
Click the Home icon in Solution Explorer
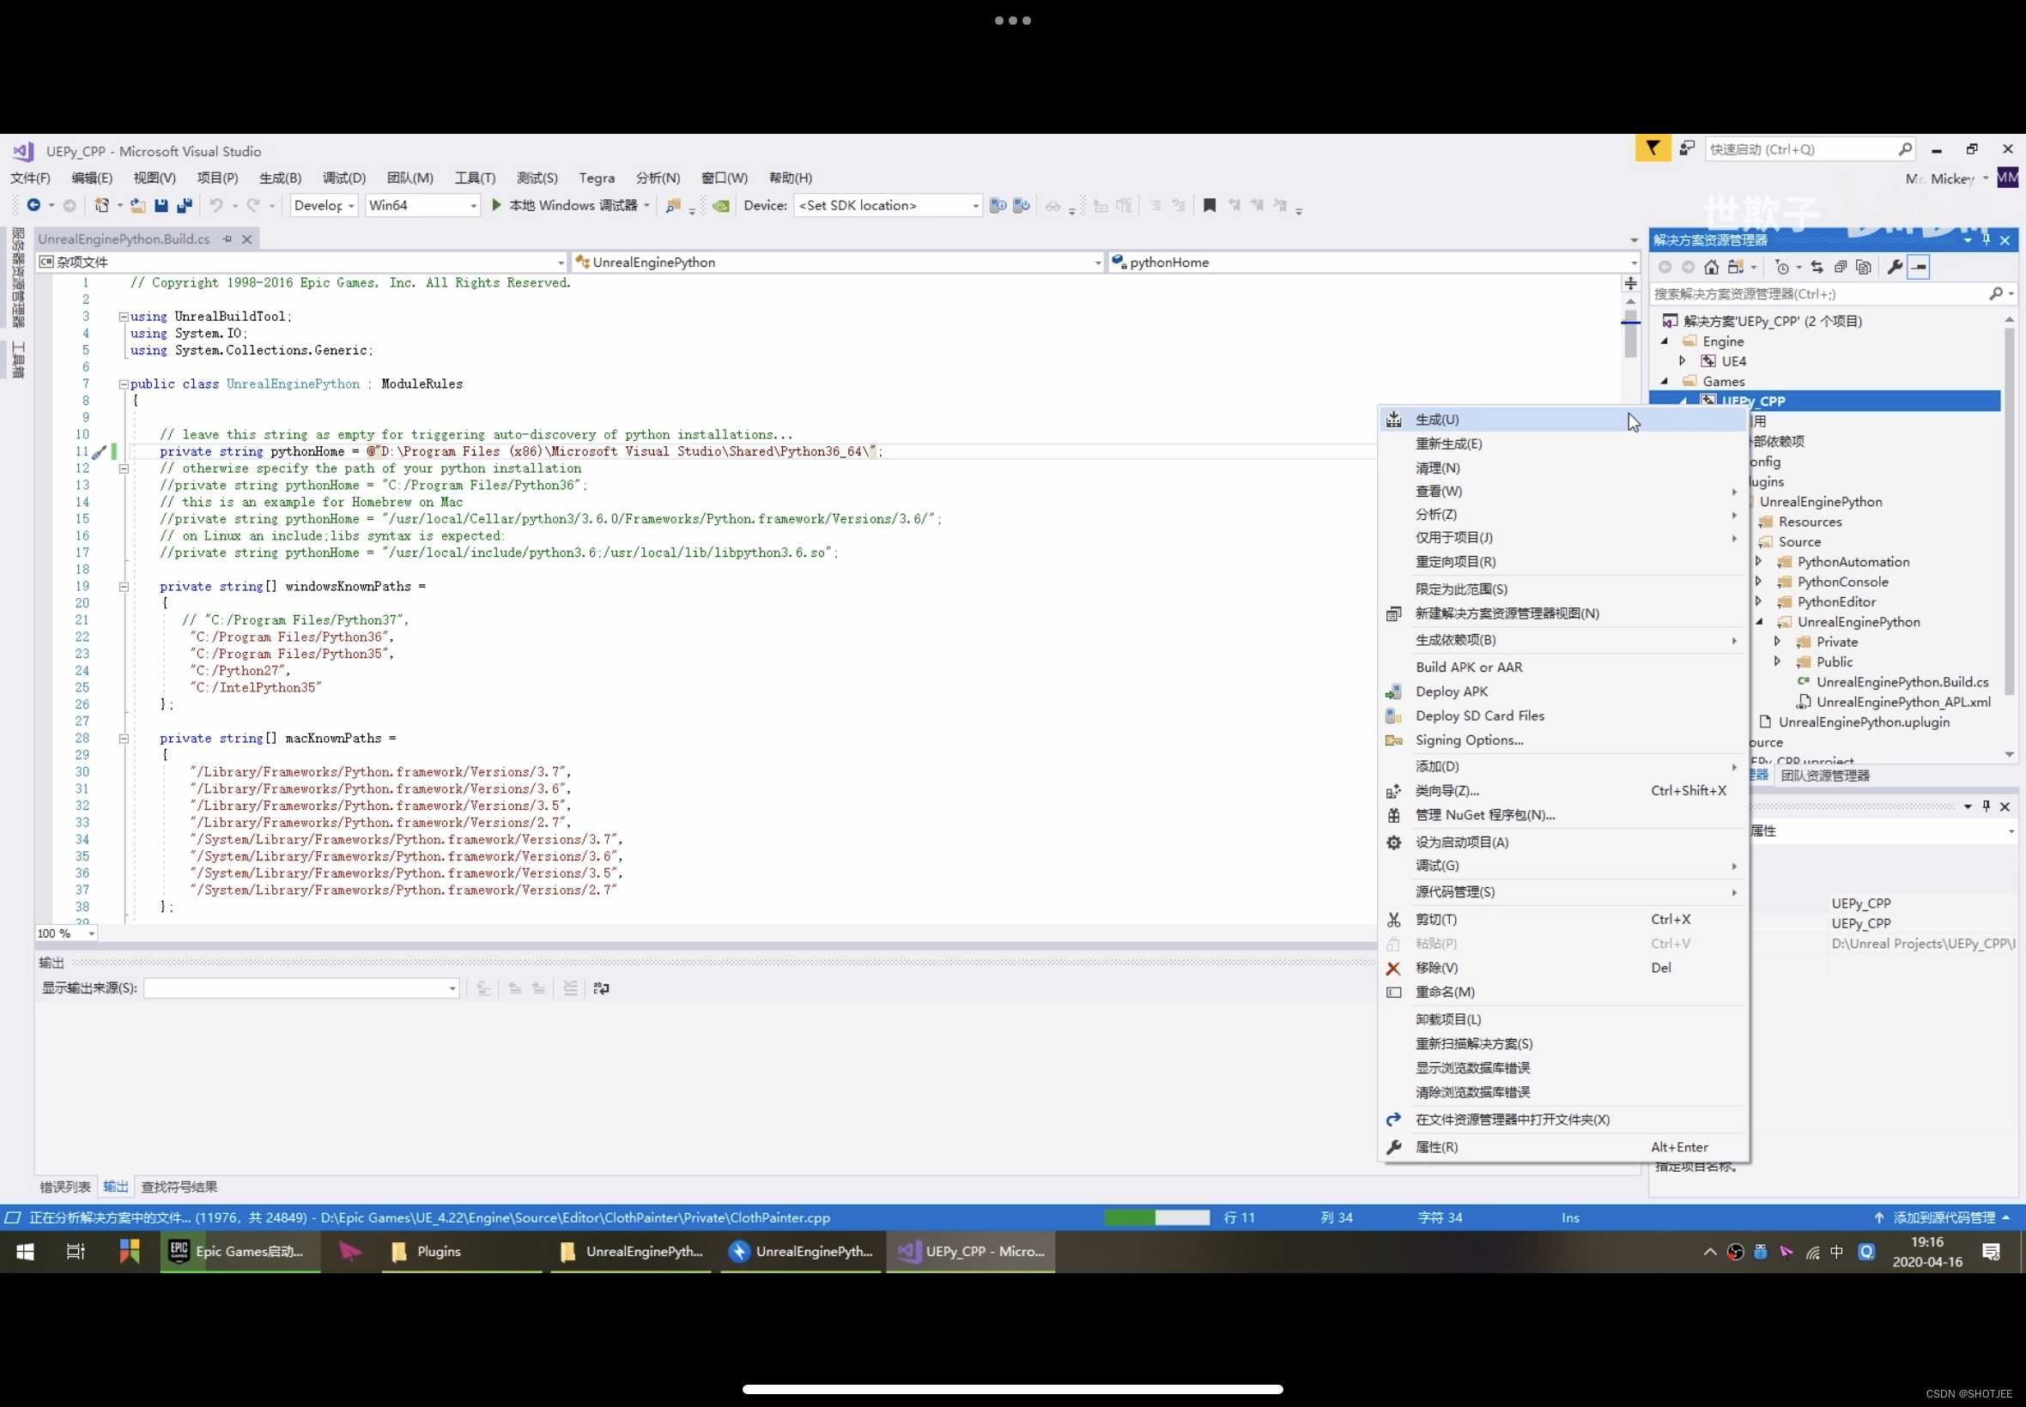1711,267
